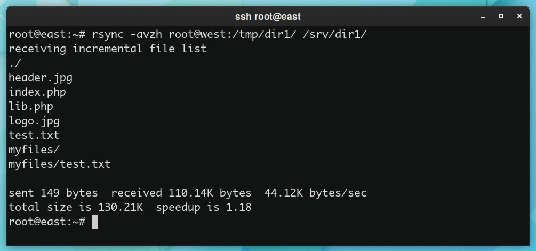Click the 'received 110.14K bytes' text

coord(181,193)
